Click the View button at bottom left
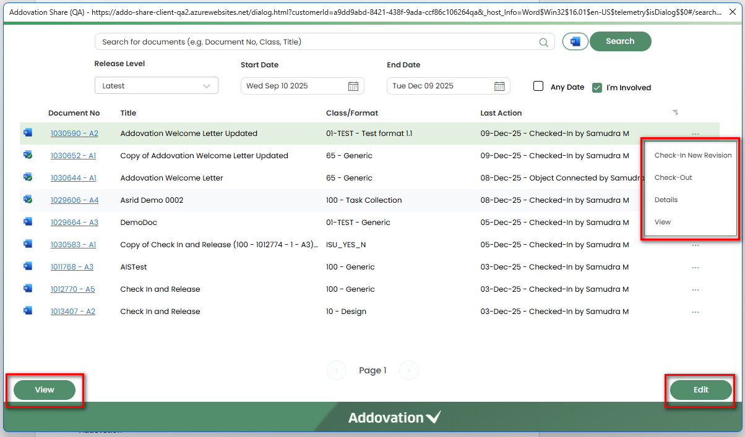745x437 pixels. (x=45, y=390)
